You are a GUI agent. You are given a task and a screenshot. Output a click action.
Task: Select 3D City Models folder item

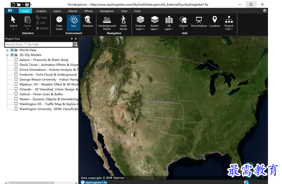[x=30, y=55]
